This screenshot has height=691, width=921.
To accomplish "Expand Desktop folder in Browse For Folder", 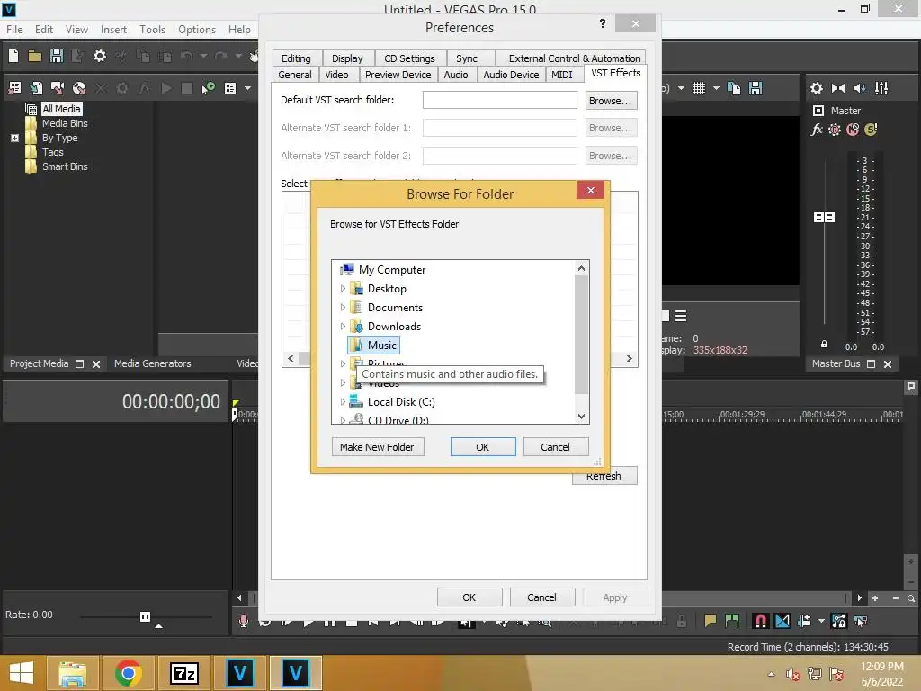I will coord(343,289).
